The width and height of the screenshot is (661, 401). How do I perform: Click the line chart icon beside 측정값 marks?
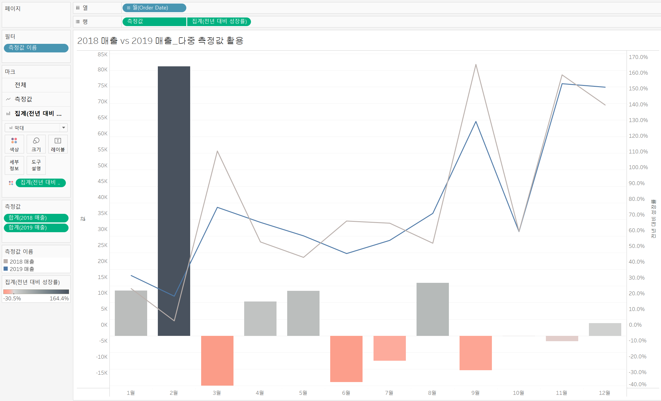(8, 99)
